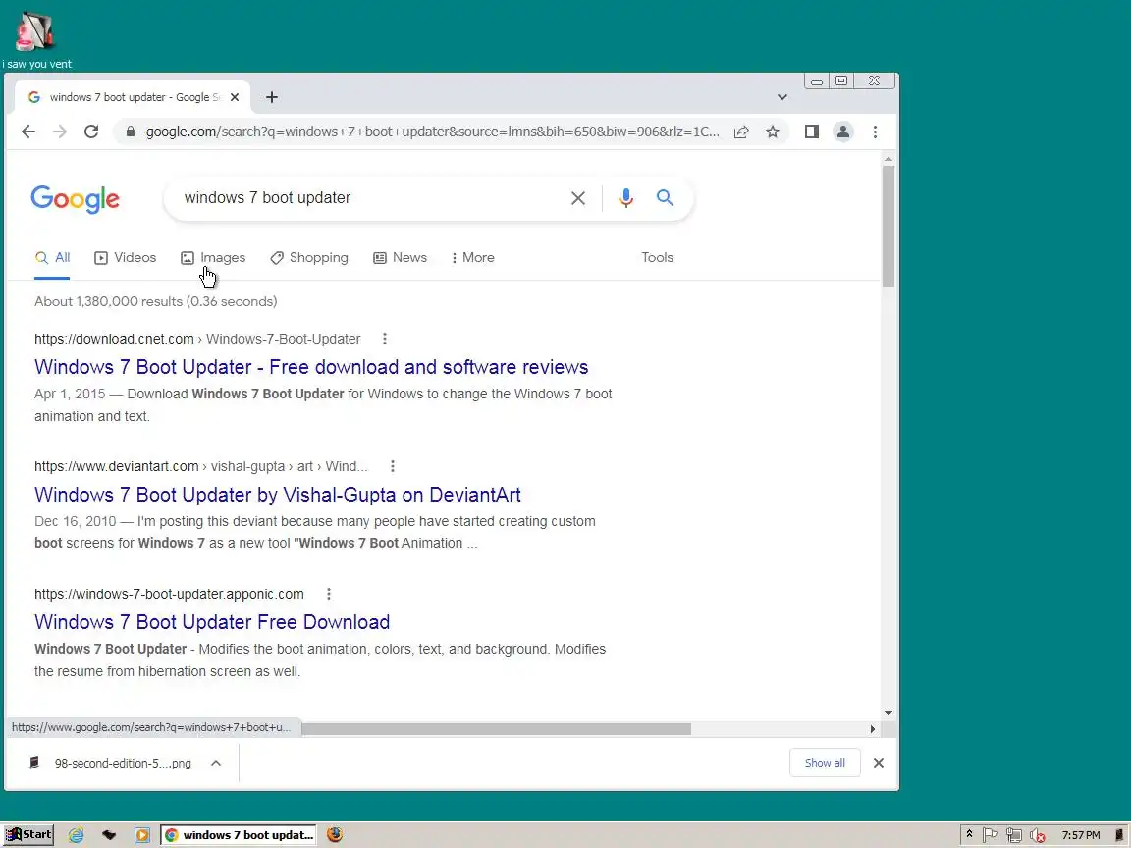Expand the tab search chevron
This screenshot has width=1131, height=848.
[x=781, y=97]
